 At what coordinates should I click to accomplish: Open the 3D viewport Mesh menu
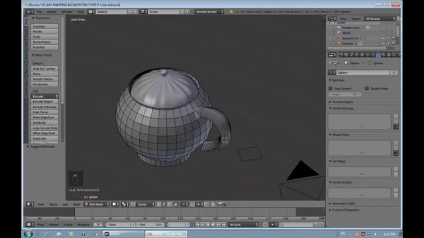tap(77, 204)
